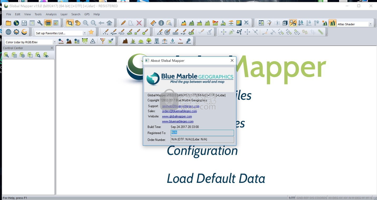Screen dimensions: 377x200
Task: Click the orders@bluemarblegeo.com sales link
Action: 179,111
